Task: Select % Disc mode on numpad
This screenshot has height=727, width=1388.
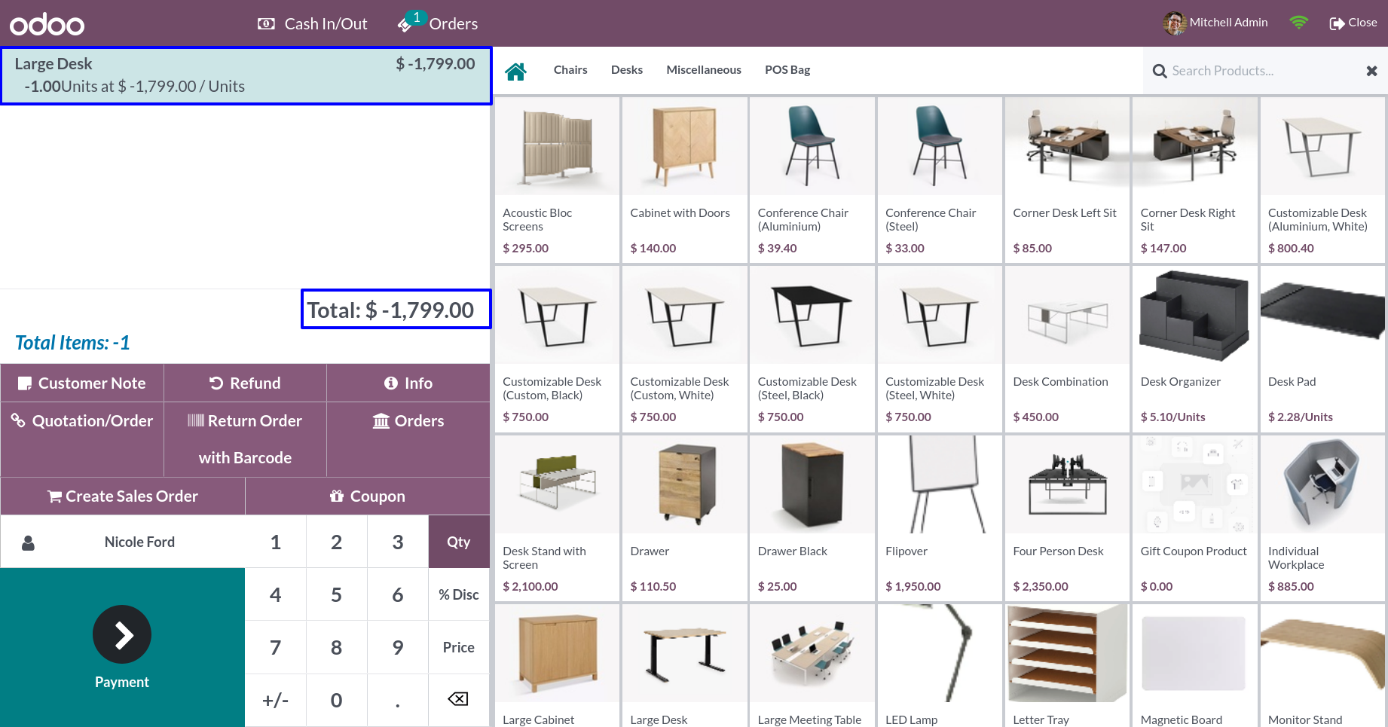Action: (x=459, y=594)
